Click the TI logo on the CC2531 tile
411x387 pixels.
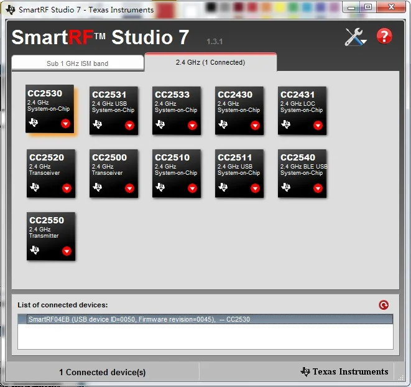[x=98, y=124]
